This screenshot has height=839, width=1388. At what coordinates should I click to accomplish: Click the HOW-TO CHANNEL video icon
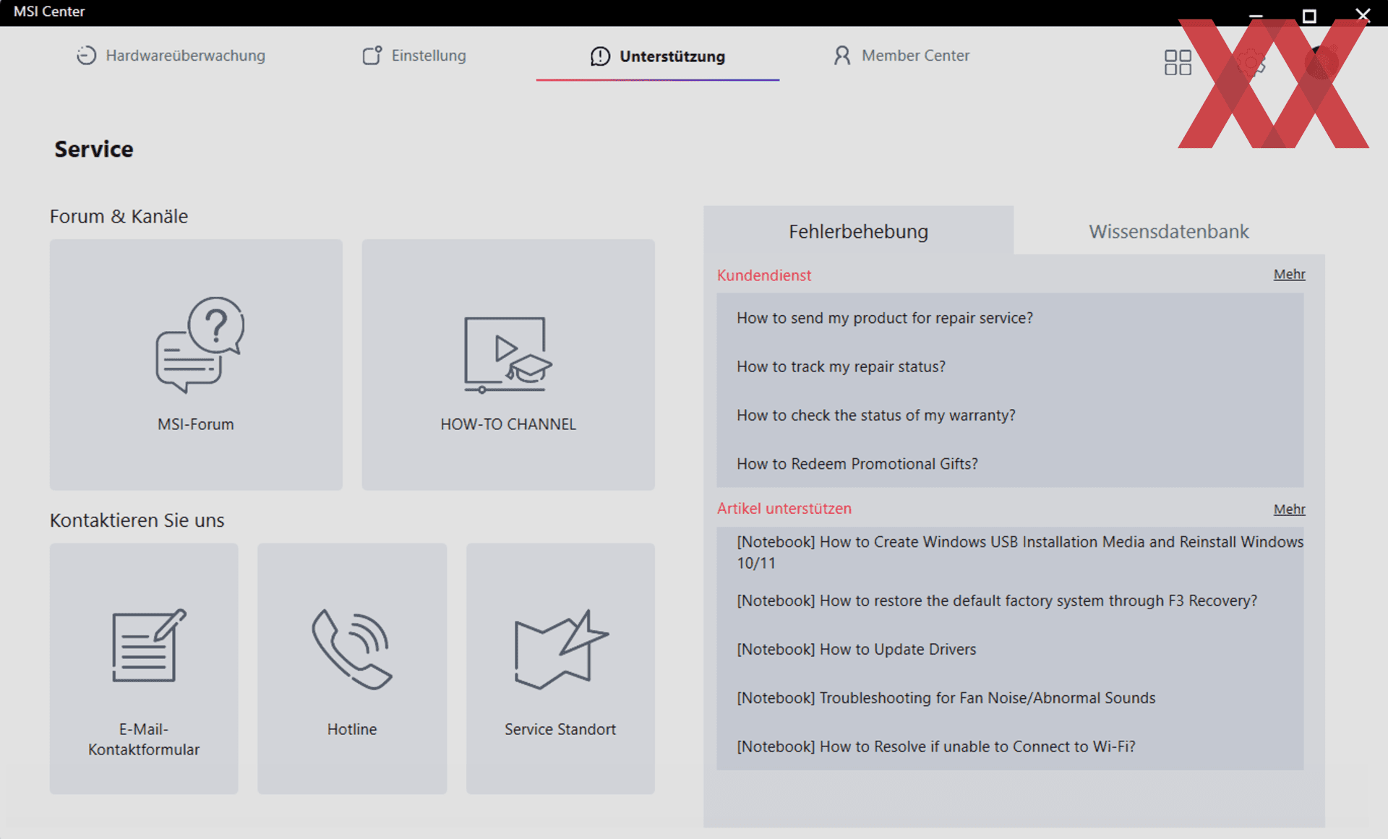507,354
